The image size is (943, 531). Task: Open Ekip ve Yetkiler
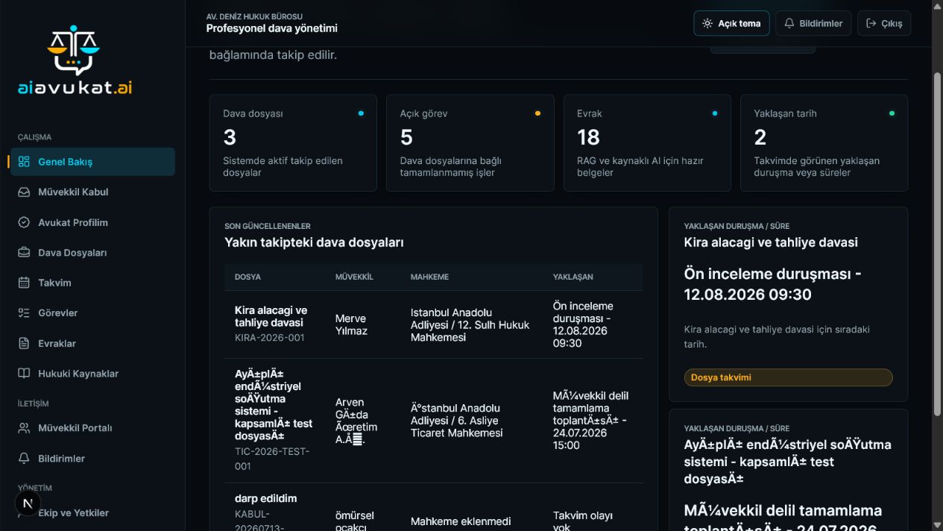point(92,513)
